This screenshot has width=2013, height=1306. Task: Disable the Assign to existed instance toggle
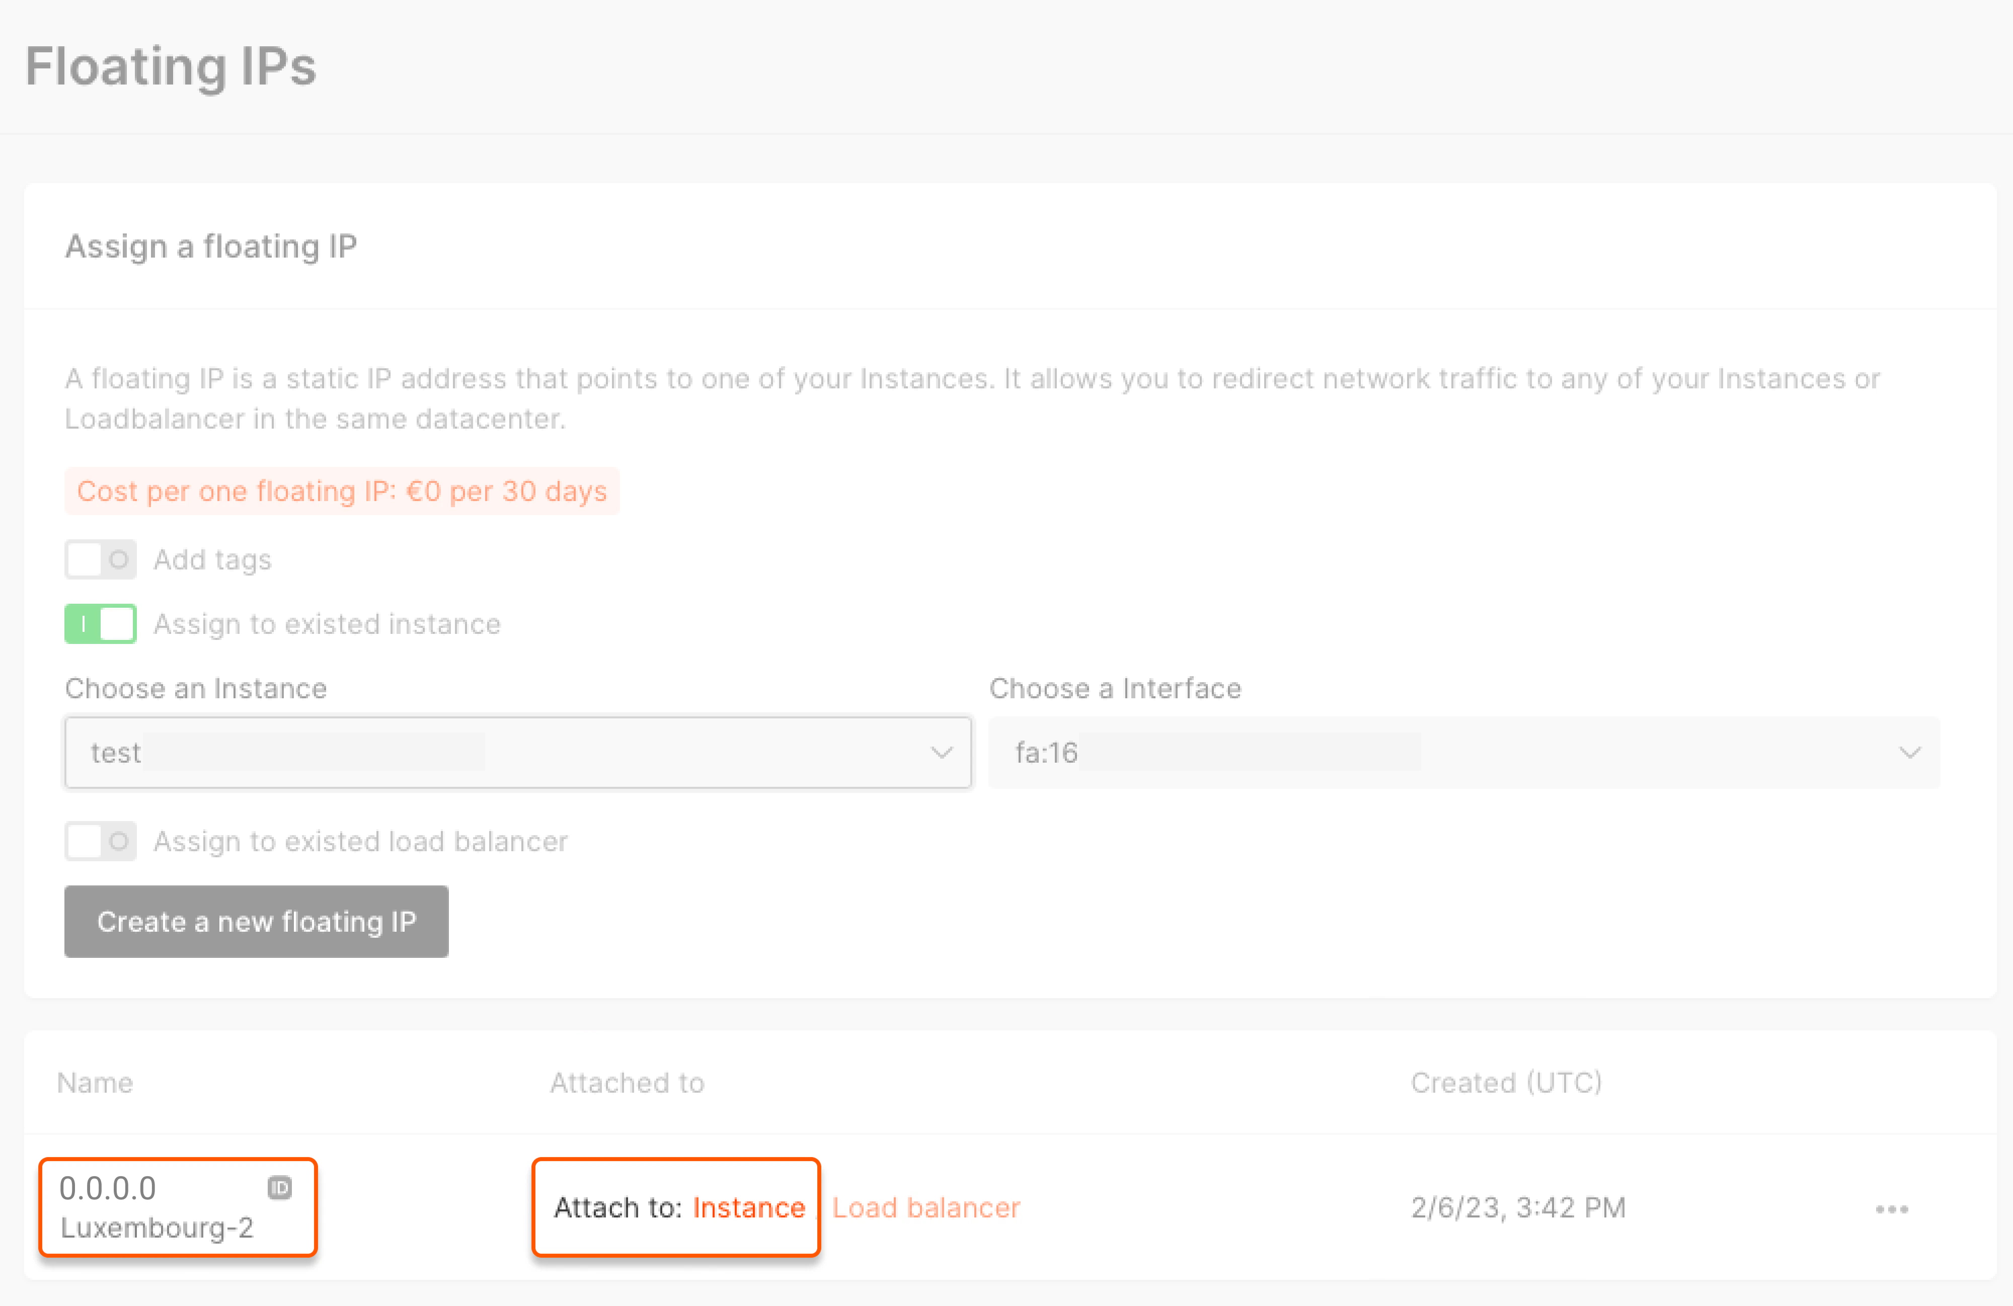[101, 624]
